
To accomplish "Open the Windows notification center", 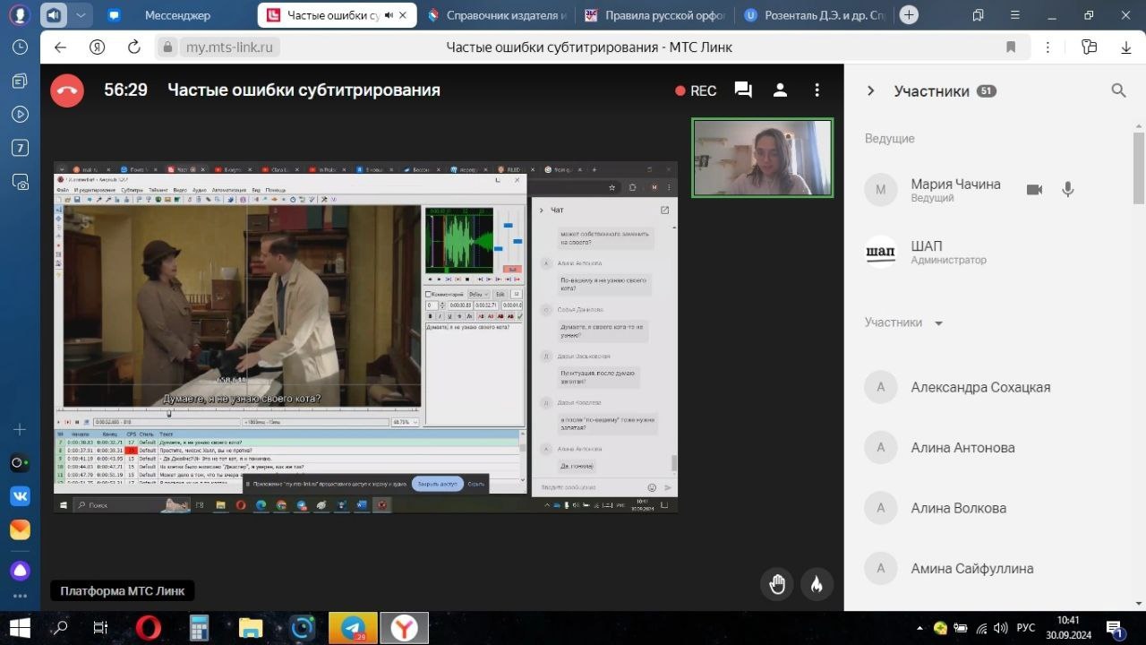I will pyautogui.click(x=1116, y=628).
